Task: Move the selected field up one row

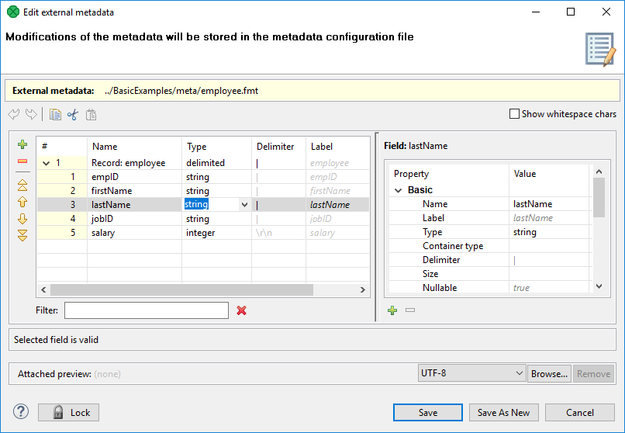Action: tap(22, 202)
